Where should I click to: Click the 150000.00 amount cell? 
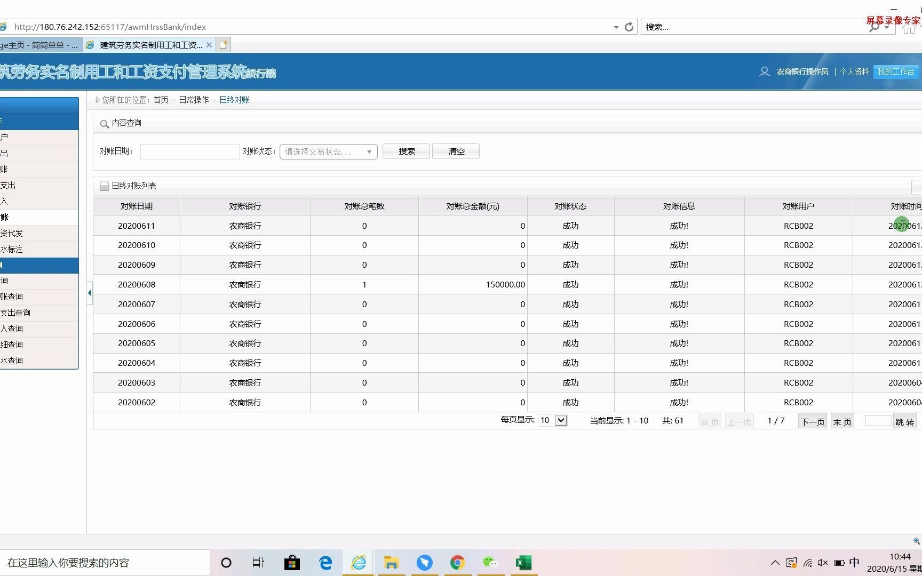pos(473,284)
